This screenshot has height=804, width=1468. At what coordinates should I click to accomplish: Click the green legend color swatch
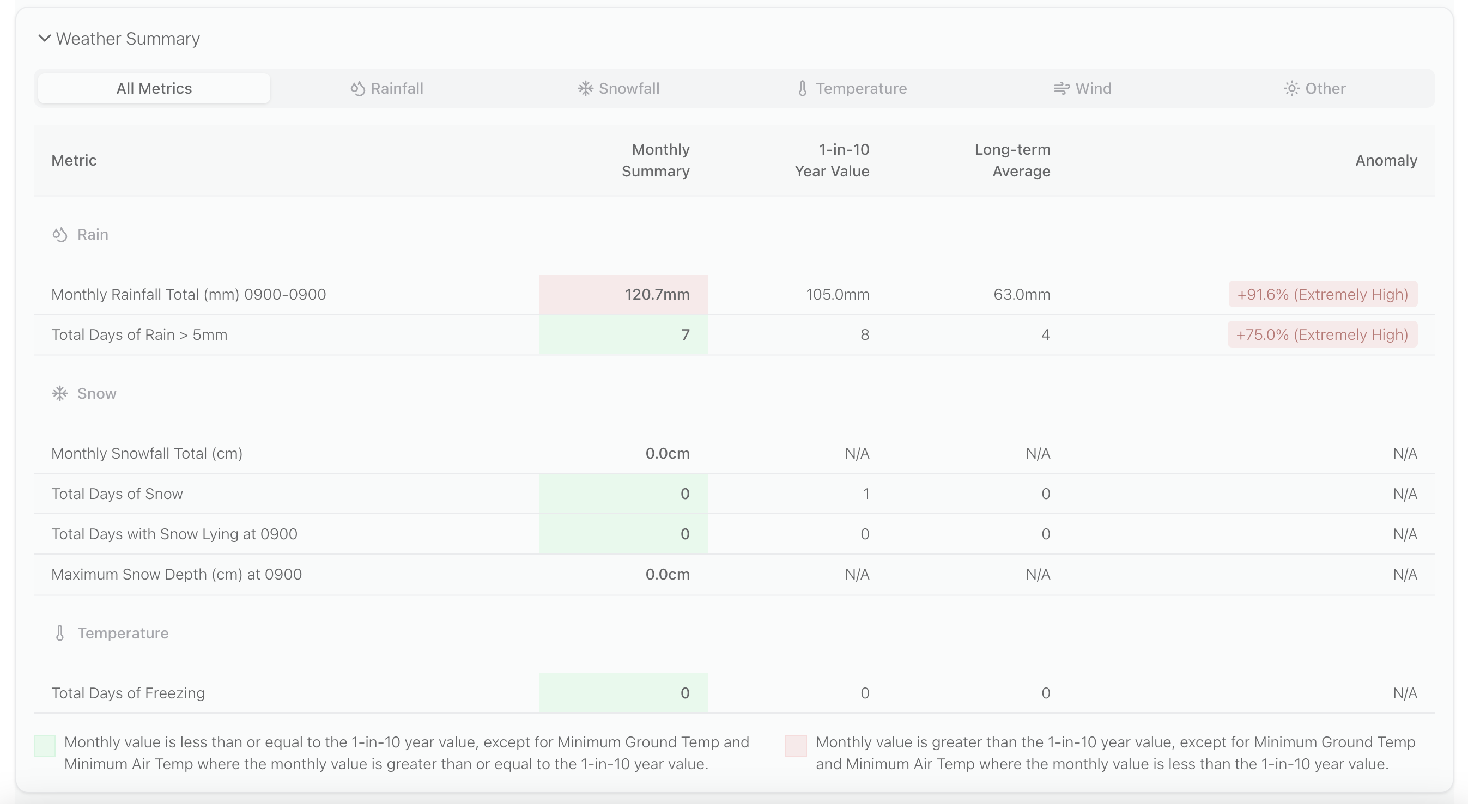pyautogui.click(x=45, y=746)
